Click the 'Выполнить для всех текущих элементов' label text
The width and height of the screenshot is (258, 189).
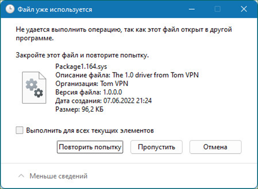pos(90,130)
